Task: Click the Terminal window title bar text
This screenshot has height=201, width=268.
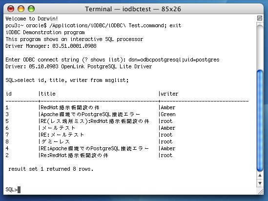Action: coord(133,9)
